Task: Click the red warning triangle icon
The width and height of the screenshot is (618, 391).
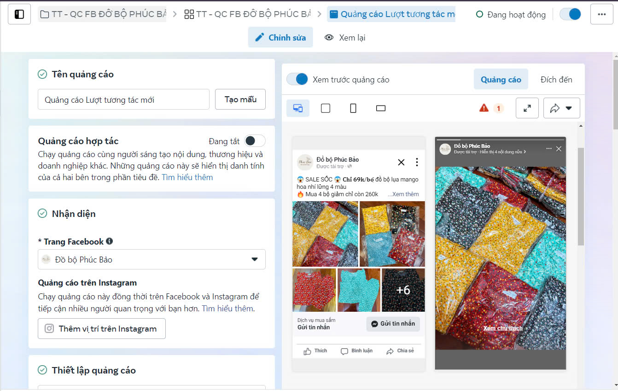Action: pyautogui.click(x=484, y=108)
